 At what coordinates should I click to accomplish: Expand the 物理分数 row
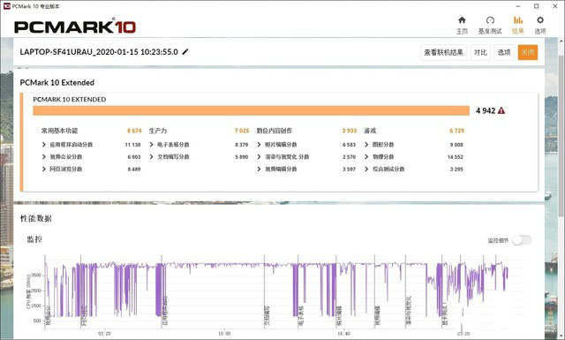click(x=366, y=157)
